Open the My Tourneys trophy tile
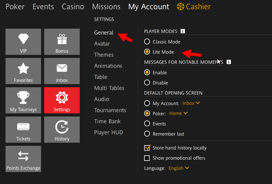 click(x=23, y=100)
